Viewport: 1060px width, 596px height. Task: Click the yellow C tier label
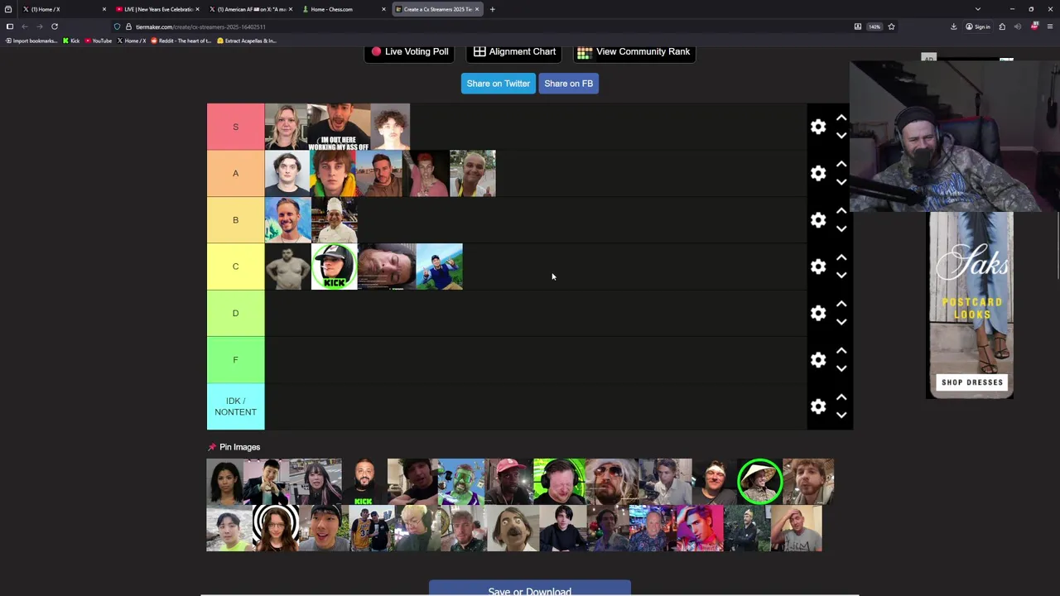click(x=235, y=267)
